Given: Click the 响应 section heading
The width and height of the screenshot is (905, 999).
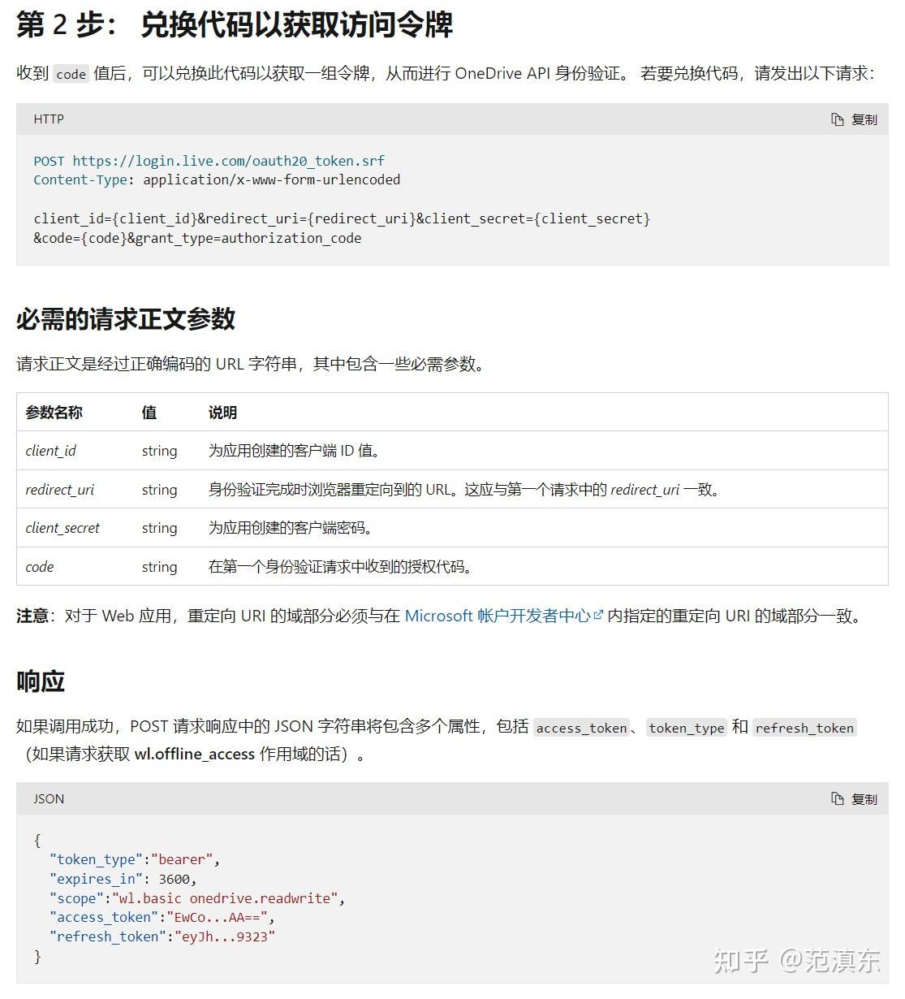Looking at the screenshot, I should click(x=38, y=681).
